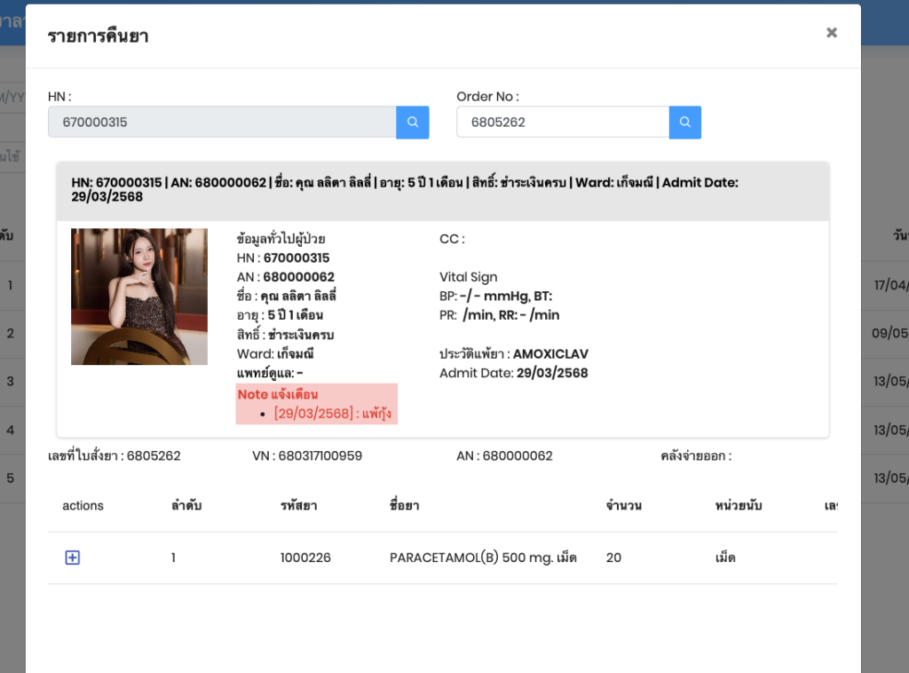
Task: Click the รหัสยา column header
Action: pyautogui.click(x=298, y=506)
